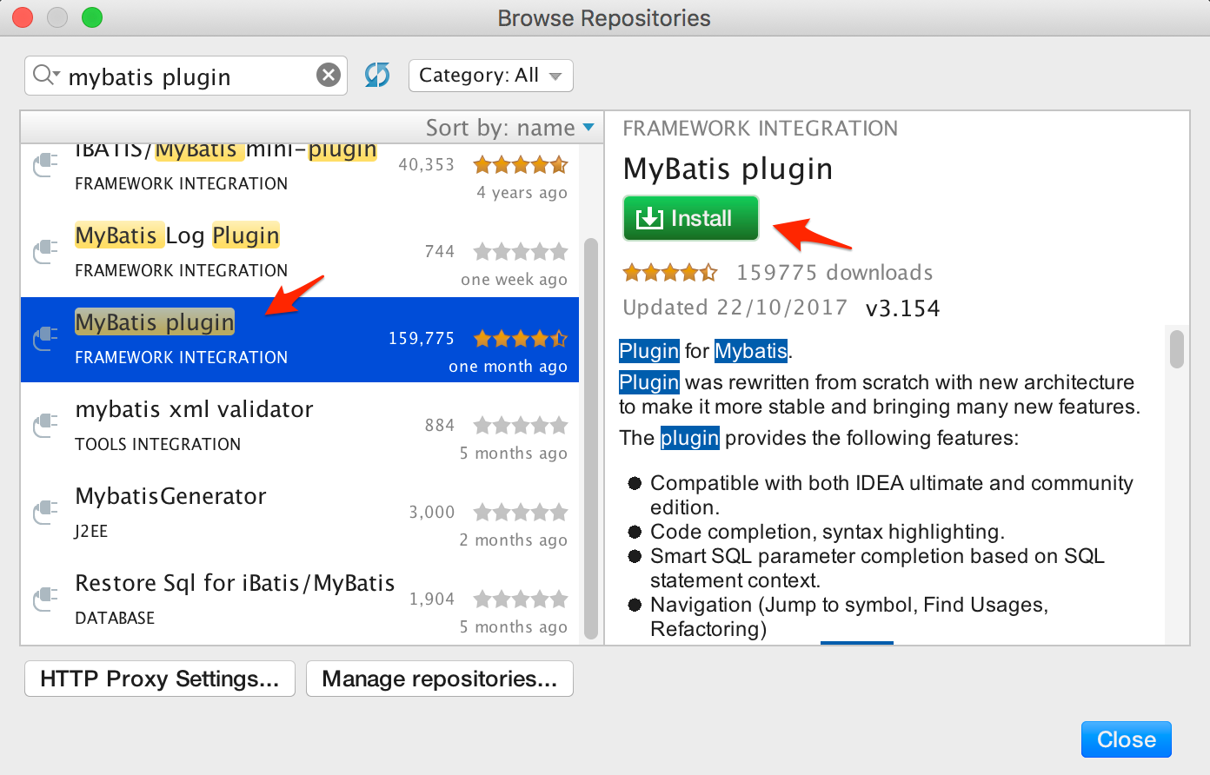Change the Sort by: name option
Image resolution: width=1210 pixels, height=775 pixels.
tap(510, 128)
